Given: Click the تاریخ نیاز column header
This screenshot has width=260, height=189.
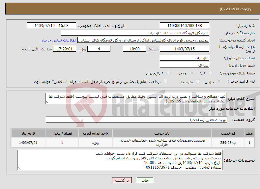Looking at the screenshot, I should pyautogui.click(x=28, y=133).
